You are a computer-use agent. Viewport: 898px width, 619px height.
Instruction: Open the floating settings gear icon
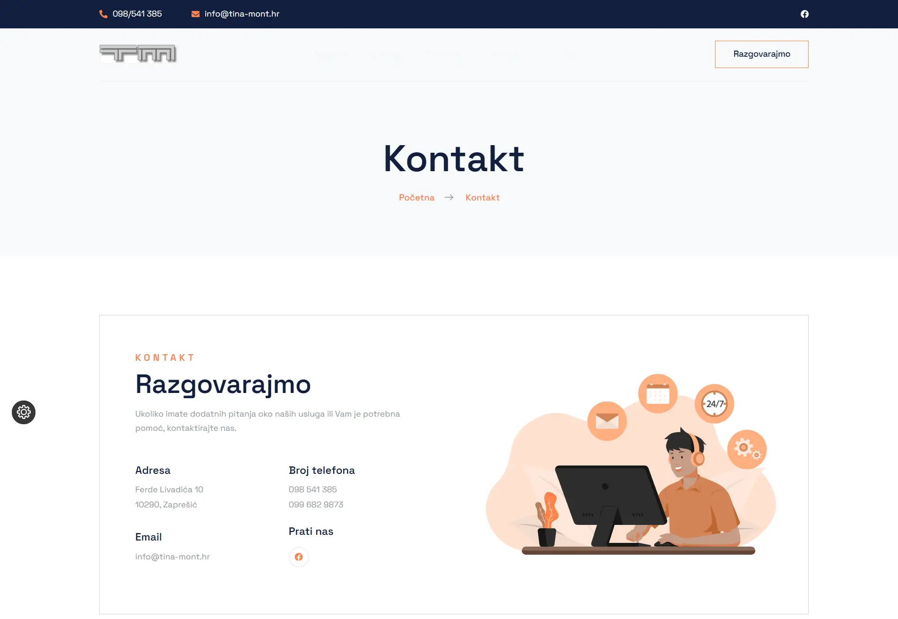(x=24, y=412)
